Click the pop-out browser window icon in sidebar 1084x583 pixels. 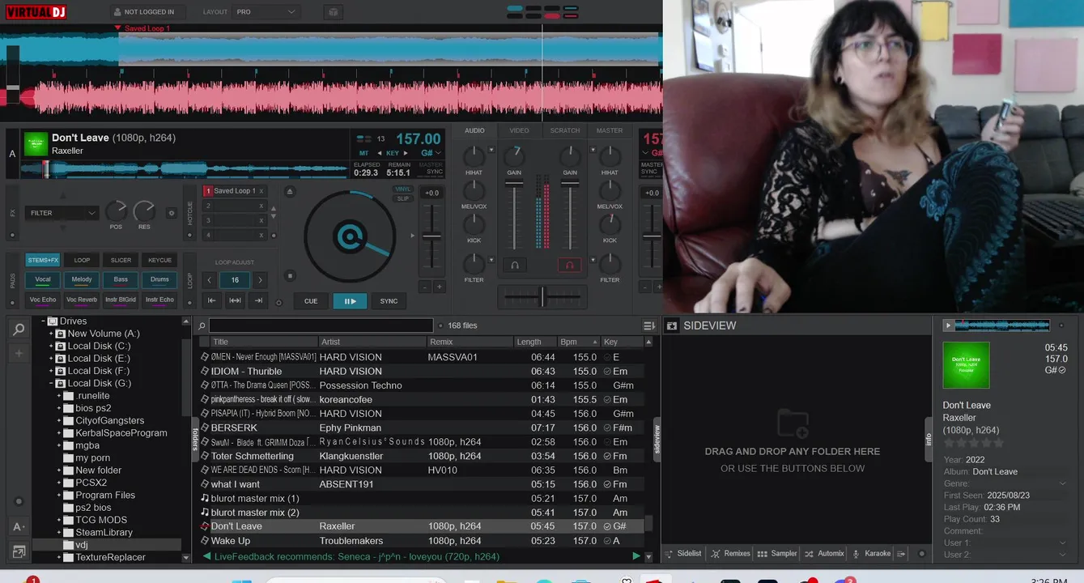(x=18, y=551)
